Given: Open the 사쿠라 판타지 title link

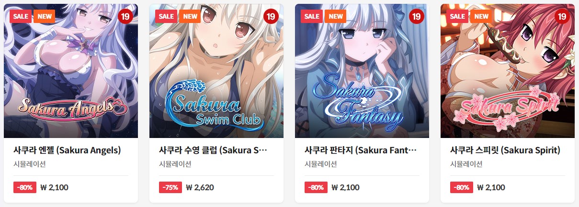Looking at the screenshot, I should 361,150.
